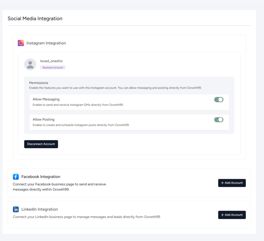Click the Allow Messaging label text
The height and width of the screenshot is (241, 264).
tap(46, 99)
